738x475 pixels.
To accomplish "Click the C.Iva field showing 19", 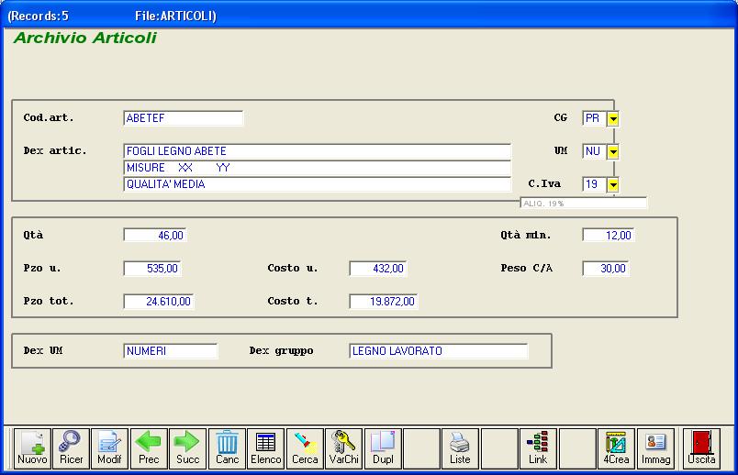I will tap(595, 184).
